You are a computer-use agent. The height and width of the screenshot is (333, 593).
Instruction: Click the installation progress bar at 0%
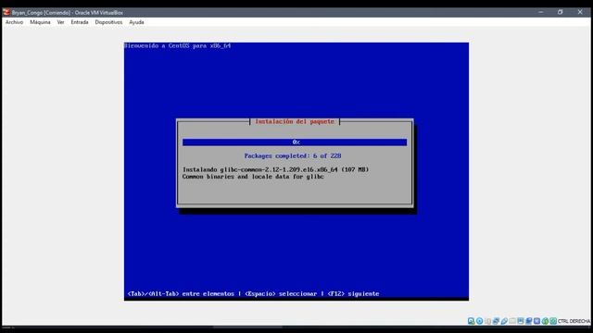tap(295, 142)
